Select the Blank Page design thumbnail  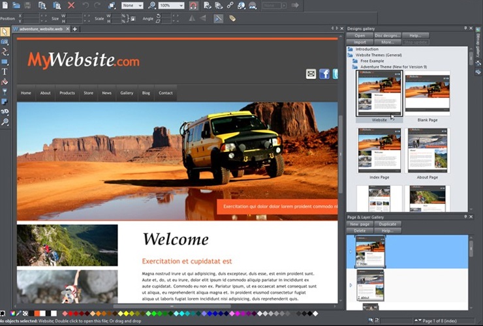tap(427, 96)
